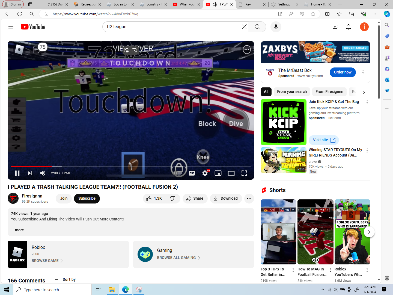Select the All filter chip
The image size is (393, 295).
coord(266,92)
